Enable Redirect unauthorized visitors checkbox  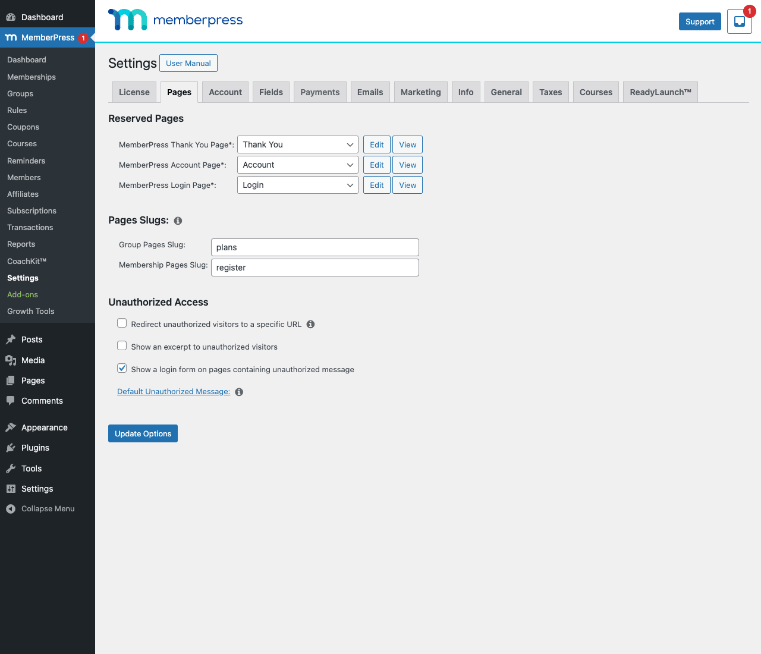[122, 323]
